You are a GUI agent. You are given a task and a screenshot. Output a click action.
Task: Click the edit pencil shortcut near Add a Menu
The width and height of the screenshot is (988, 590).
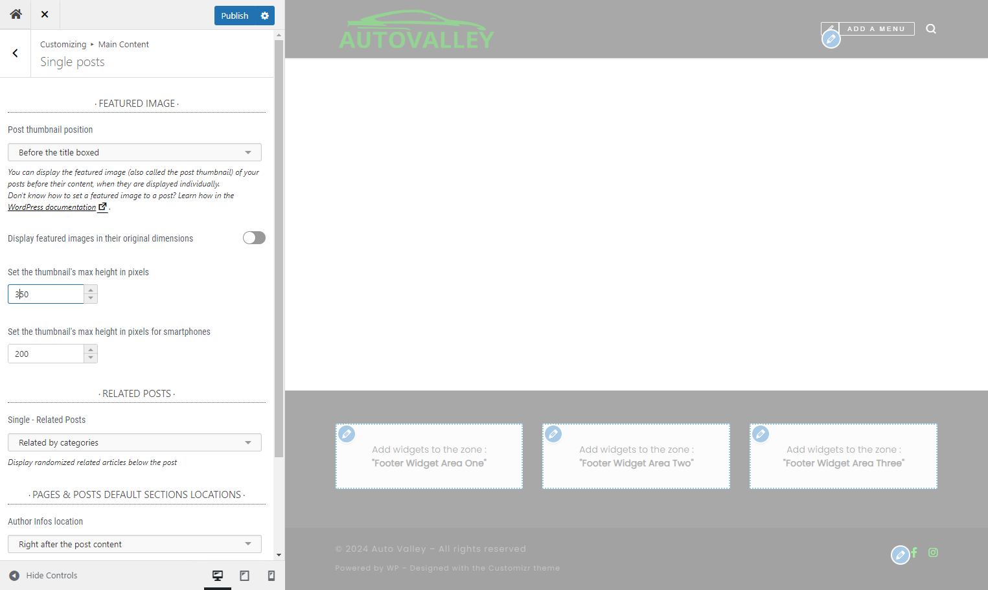[x=831, y=39]
